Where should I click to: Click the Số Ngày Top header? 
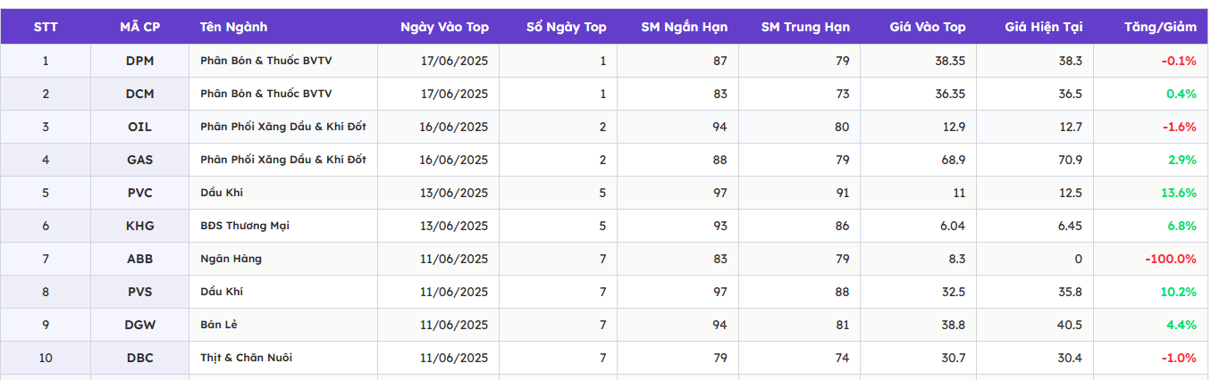(566, 27)
